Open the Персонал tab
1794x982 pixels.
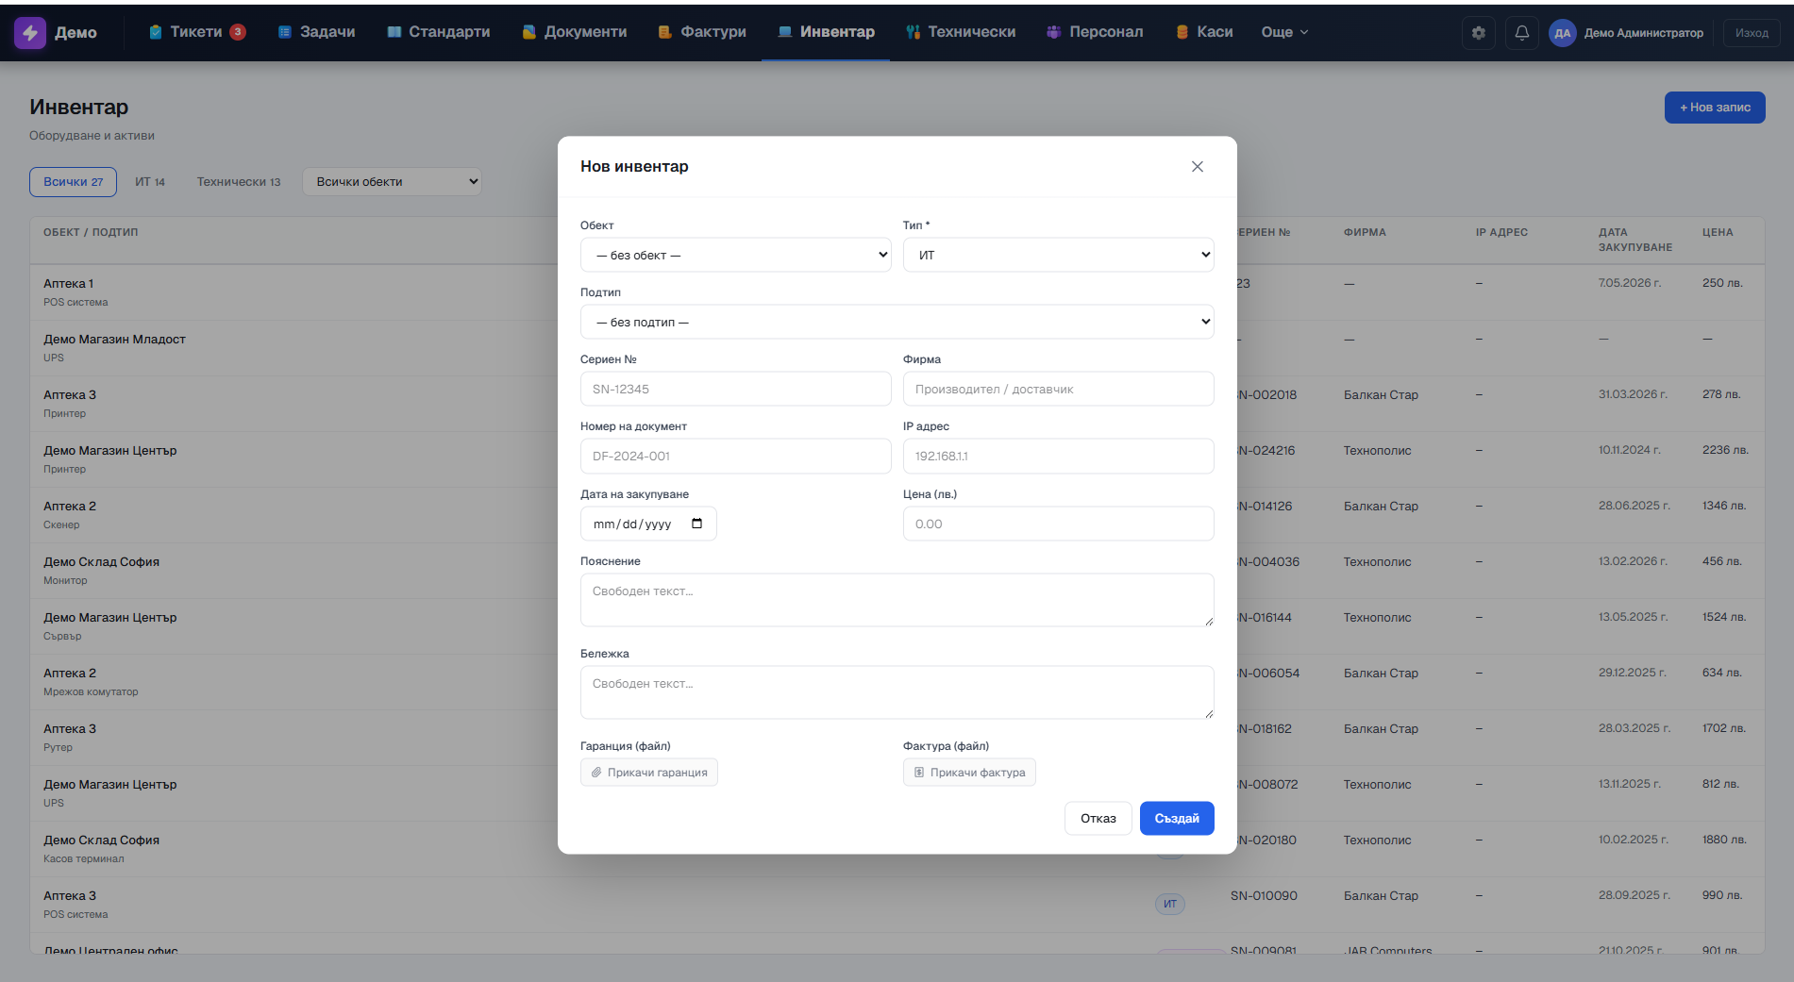(x=1095, y=32)
